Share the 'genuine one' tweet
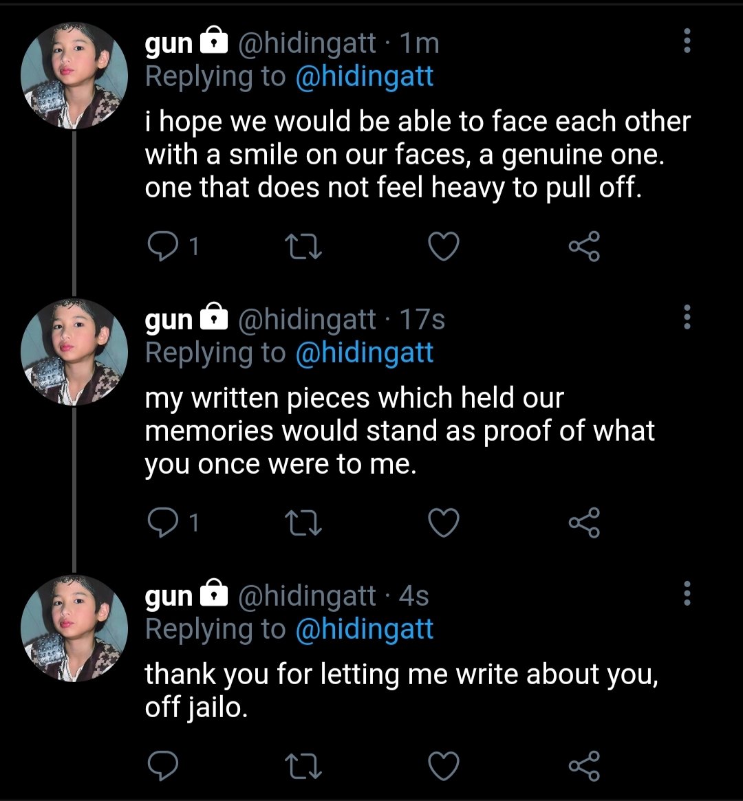Screen dimensions: 743x801 tap(584, 246)
